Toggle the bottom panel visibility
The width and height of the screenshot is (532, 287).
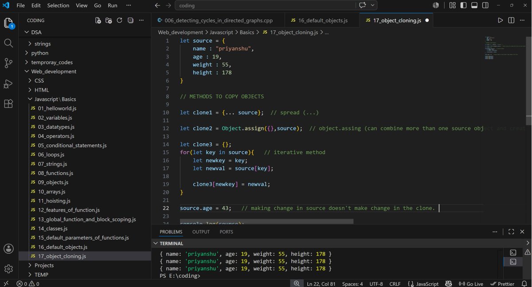pos(474,5)
